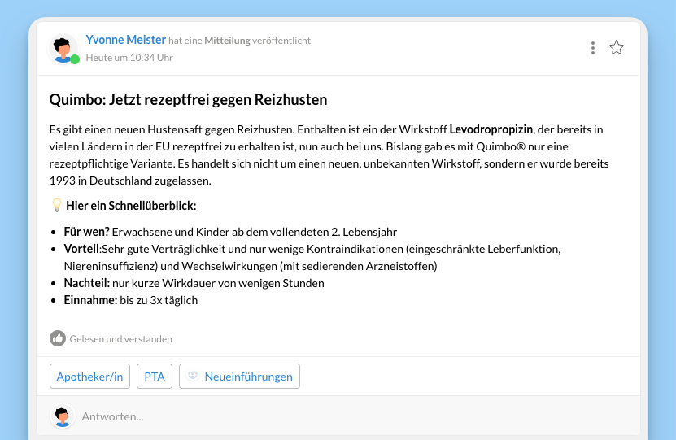Click the green online status dot
Screen dimensions: 676x440
point(75,59)
